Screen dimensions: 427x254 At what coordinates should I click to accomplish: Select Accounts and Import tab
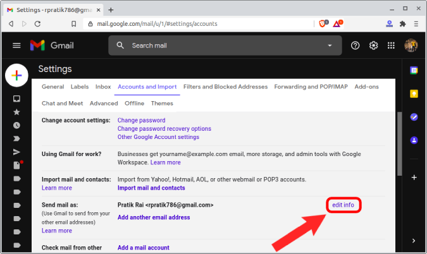(147, 87)
